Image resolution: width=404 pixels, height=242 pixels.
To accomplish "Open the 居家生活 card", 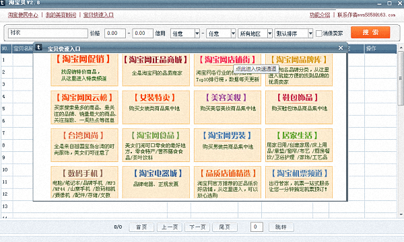I will coord(299,145).
